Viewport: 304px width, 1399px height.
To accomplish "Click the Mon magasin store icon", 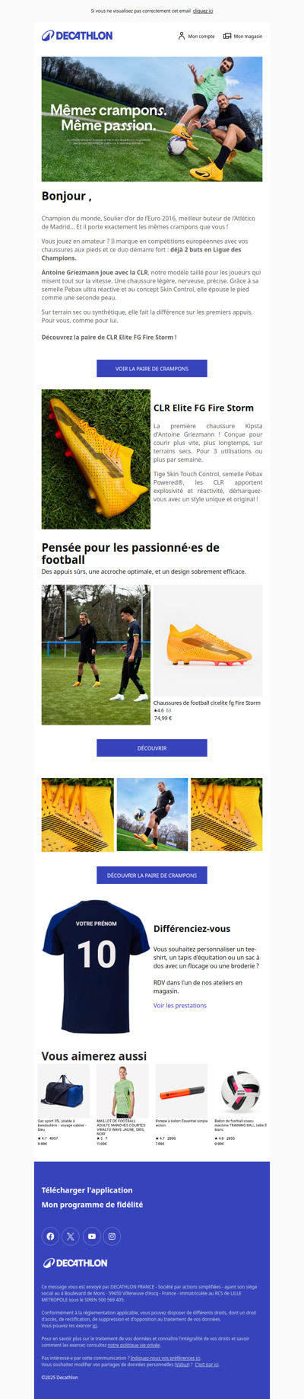I will [227, 36].
